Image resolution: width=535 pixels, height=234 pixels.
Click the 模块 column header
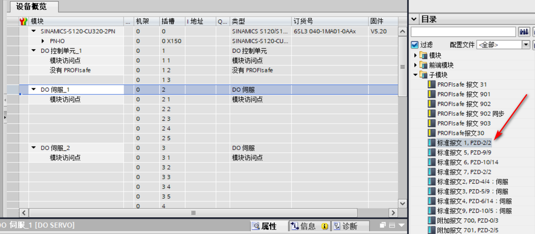tap(76, 21)
